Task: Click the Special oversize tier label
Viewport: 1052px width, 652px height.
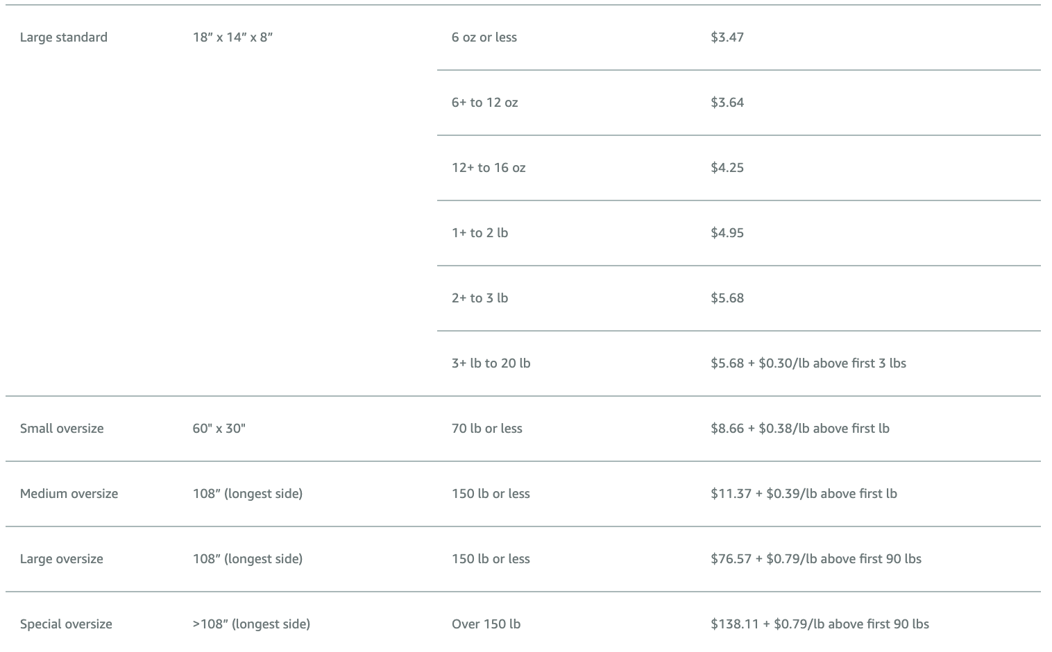Action: [66, 624]
